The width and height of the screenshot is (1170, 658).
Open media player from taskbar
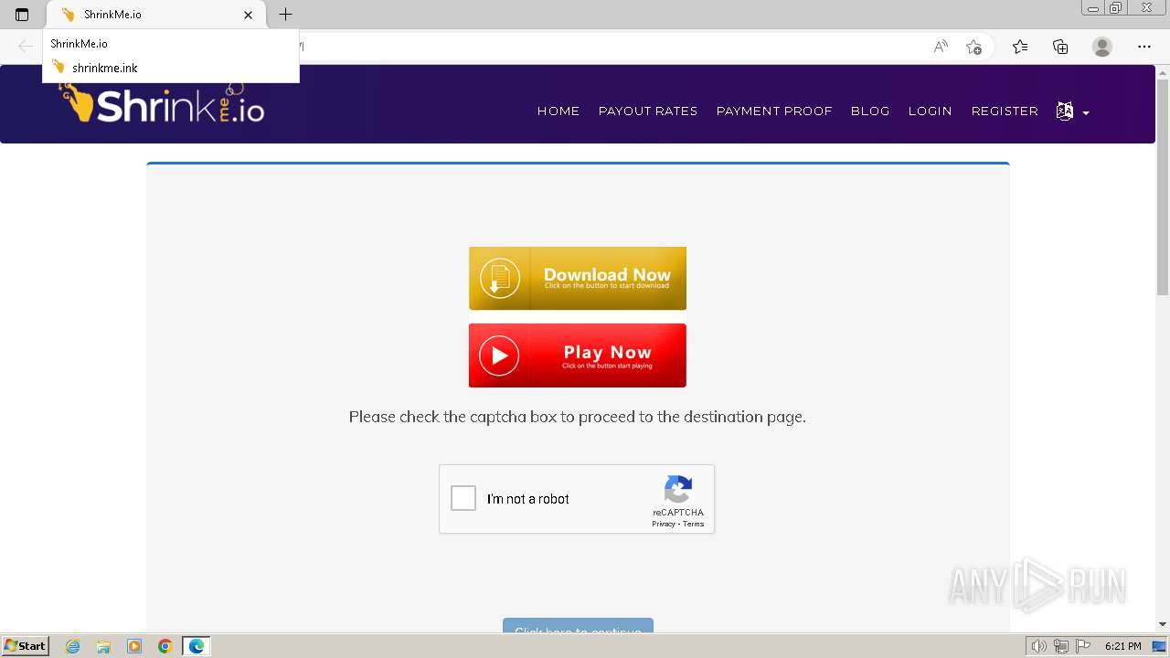pyautogui.click(x=134, y=646)
